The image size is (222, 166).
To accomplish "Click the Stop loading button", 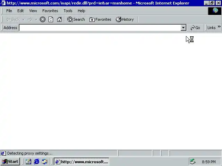I will coord(43,19).
